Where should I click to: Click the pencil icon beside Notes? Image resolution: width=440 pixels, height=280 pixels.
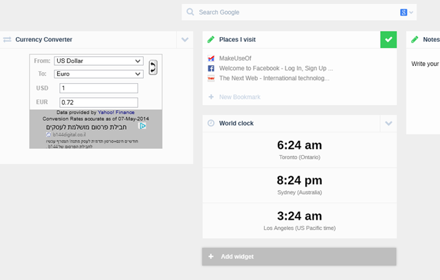(x=415, y=40)
